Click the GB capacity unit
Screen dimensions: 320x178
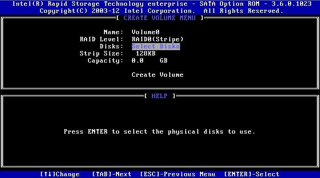[x=163, y=60]
